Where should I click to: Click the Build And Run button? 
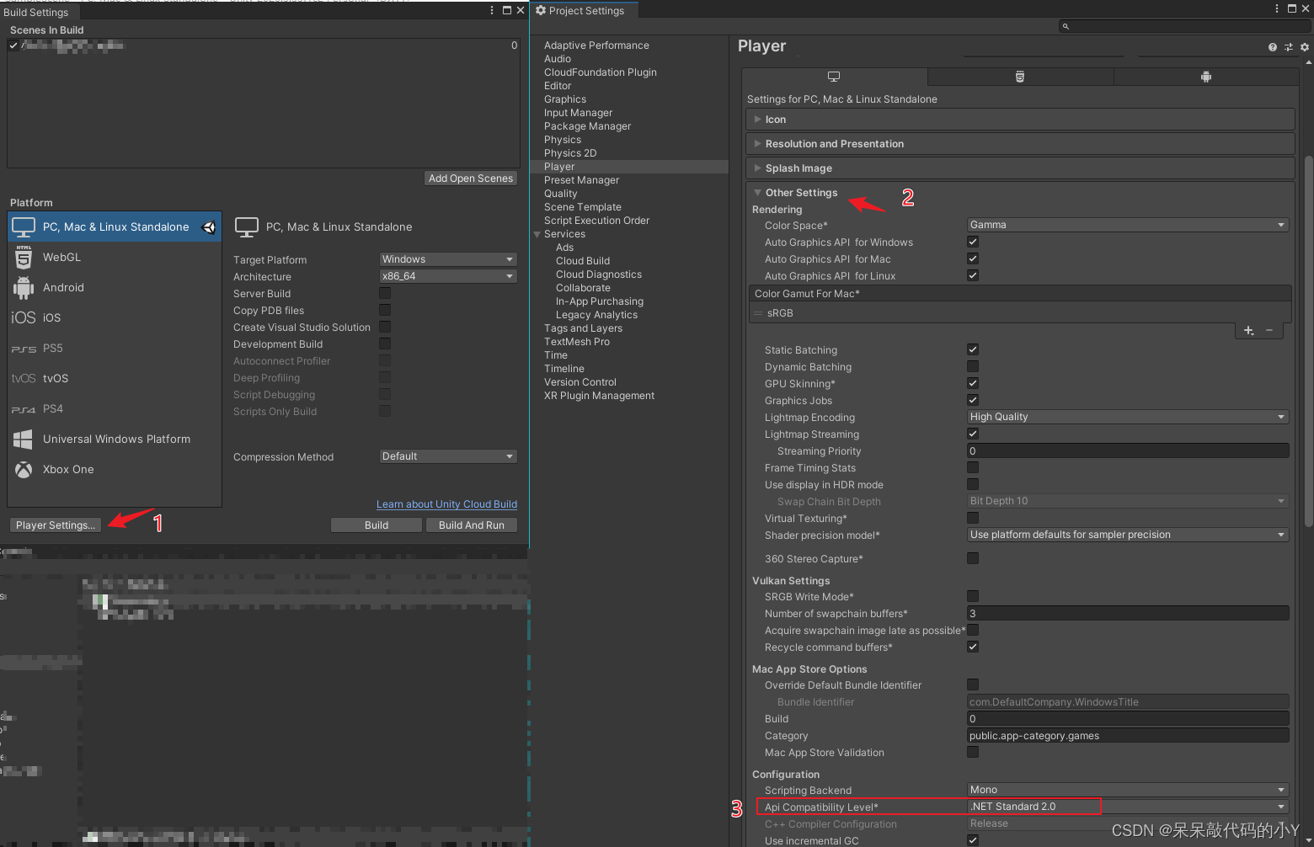point(472,525)
